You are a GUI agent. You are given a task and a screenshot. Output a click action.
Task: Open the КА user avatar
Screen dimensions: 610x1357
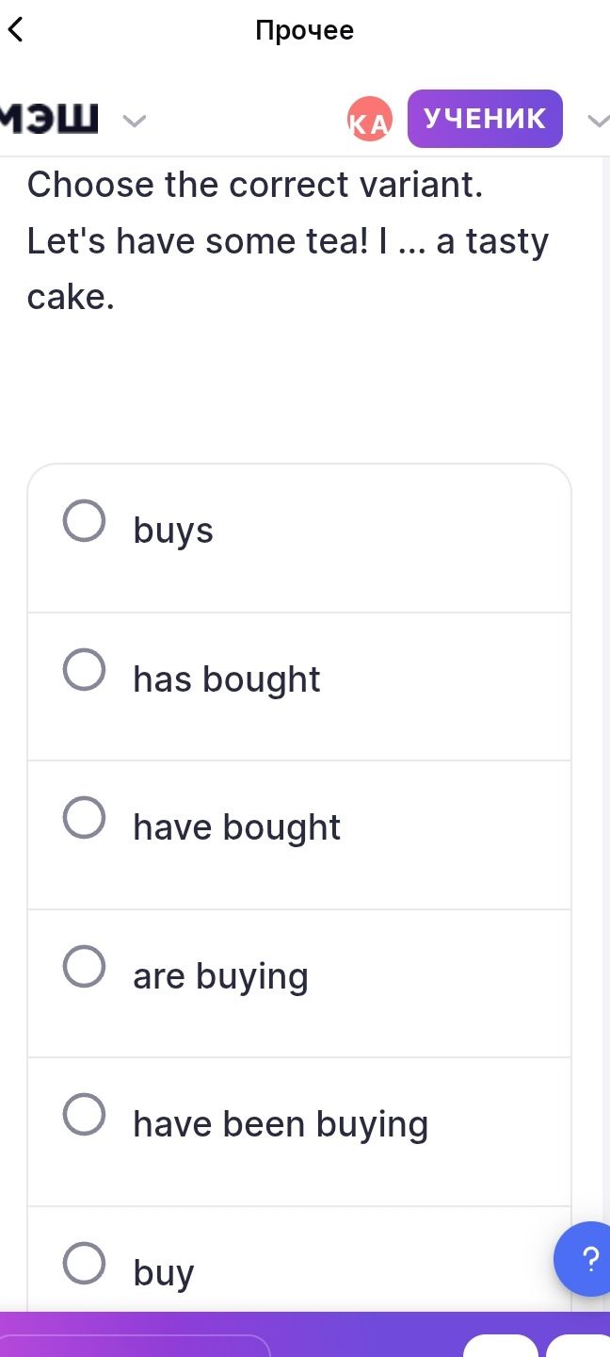(x=369, y=119)
